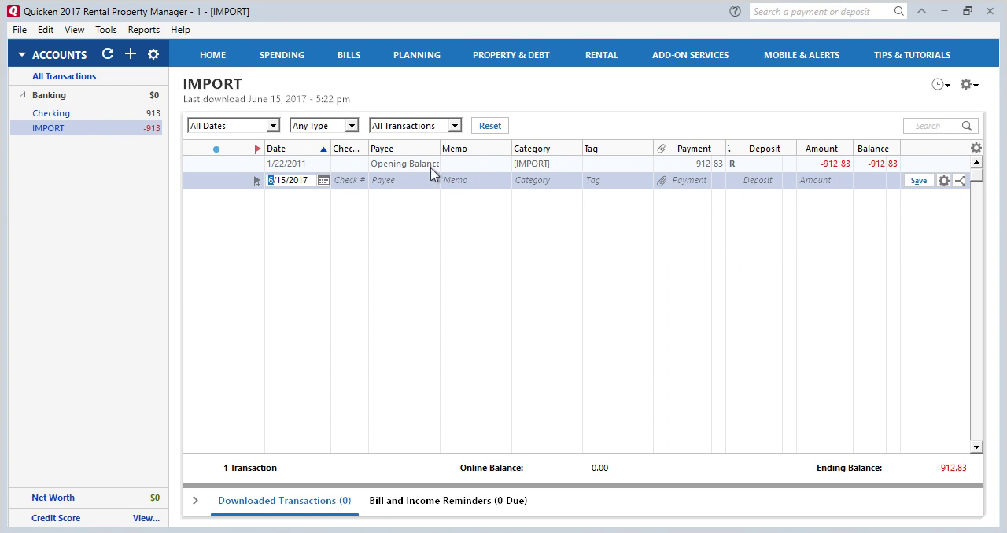Click the magnifier in top search box
Image resolution: width=1007 pixels, height=533 pixels.
pos(899,11)
